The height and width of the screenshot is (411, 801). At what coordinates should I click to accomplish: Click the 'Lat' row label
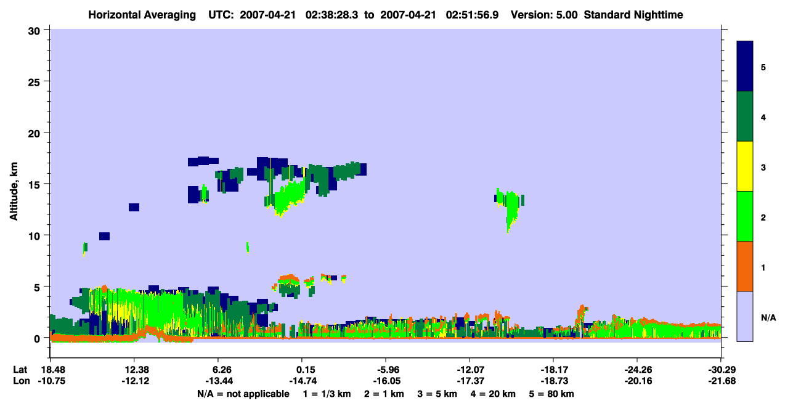19,370
